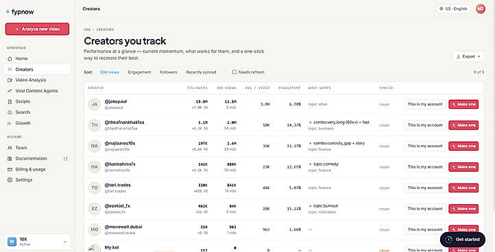The image size is (495, 252).
Task: Click This is my account for @tori.trades
Action: tap(425, 188)
